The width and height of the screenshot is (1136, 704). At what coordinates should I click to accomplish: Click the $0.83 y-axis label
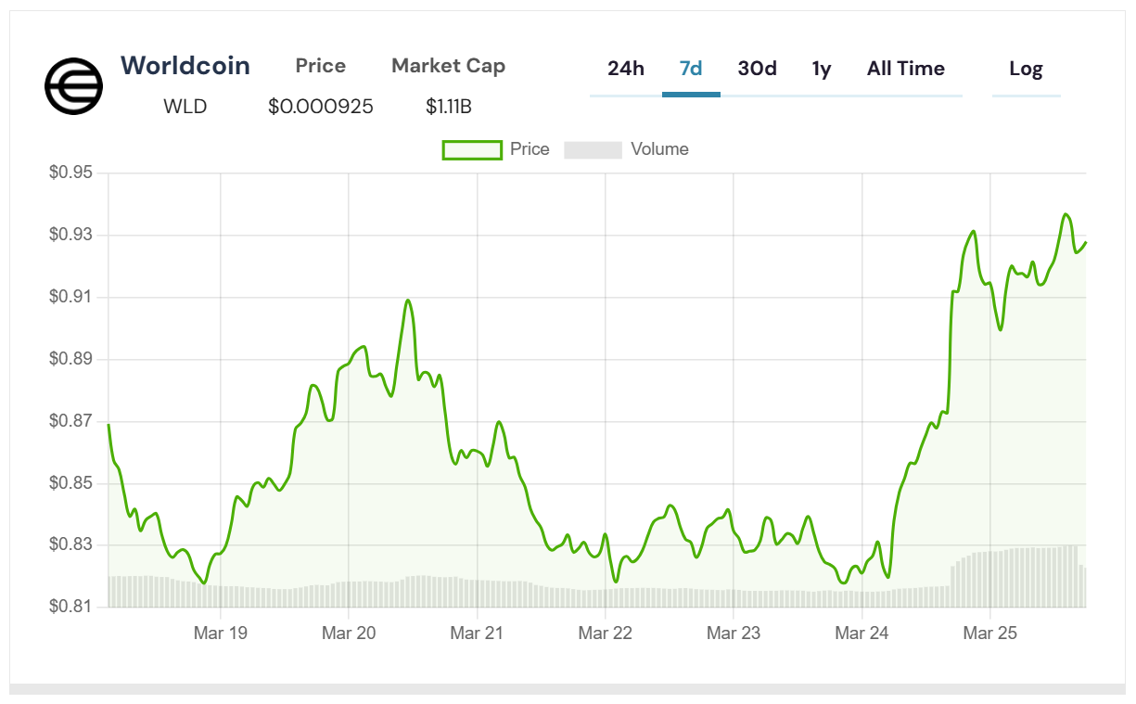tap(70, 545)
